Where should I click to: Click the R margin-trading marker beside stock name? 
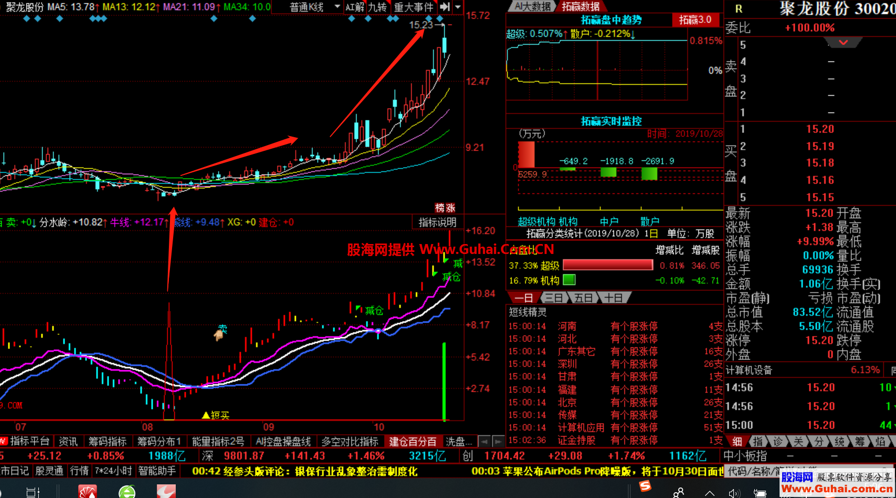pyautogui.click(x=739, y=9)
